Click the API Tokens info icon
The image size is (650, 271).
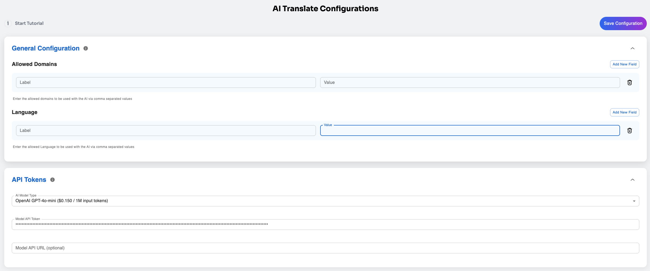coord(52,180)
